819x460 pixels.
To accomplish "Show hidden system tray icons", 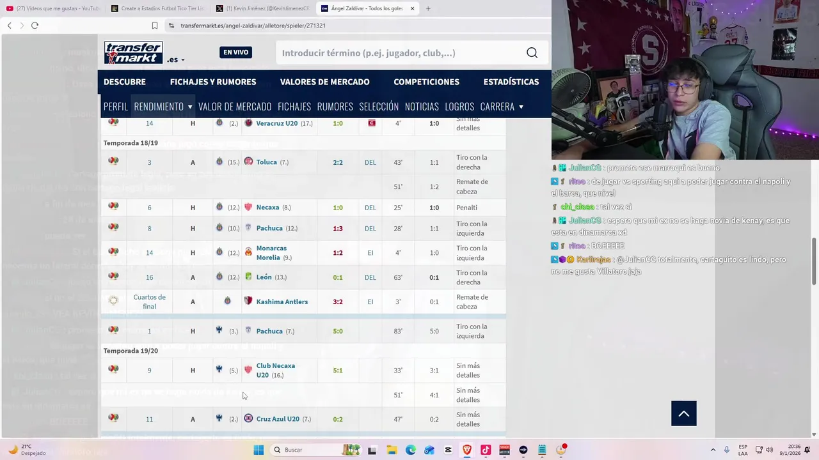I will click(713, 450).
